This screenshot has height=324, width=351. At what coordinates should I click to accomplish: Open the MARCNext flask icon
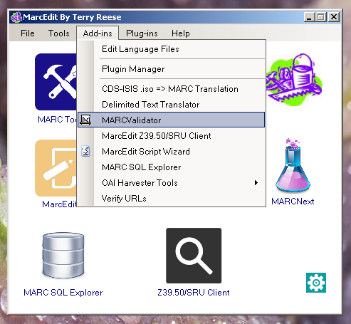point(293,165)
